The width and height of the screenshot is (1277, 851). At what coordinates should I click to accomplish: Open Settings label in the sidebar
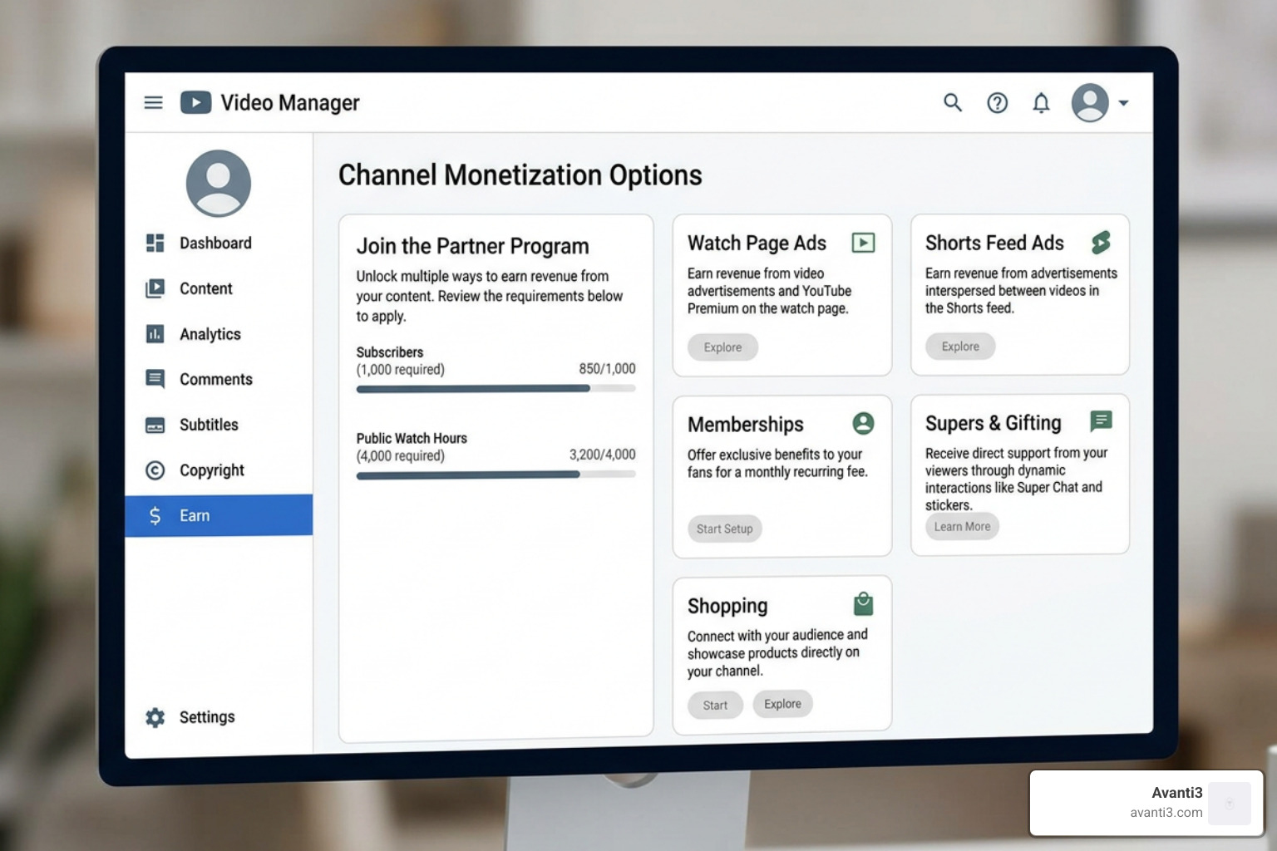click(x=207, y=716)
